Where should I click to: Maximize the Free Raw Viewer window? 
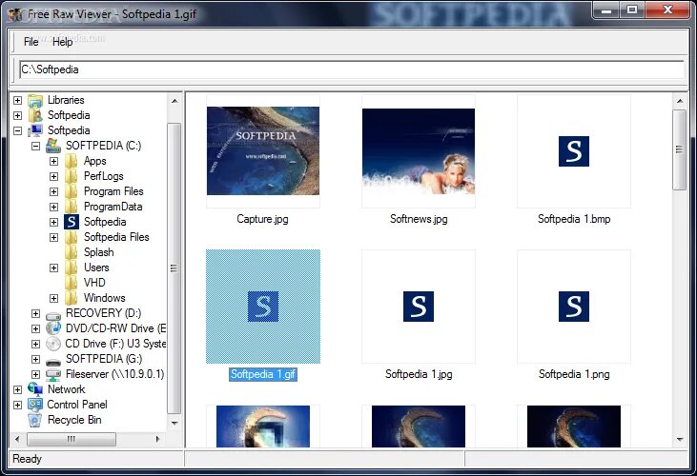click(x=632, y=10)
